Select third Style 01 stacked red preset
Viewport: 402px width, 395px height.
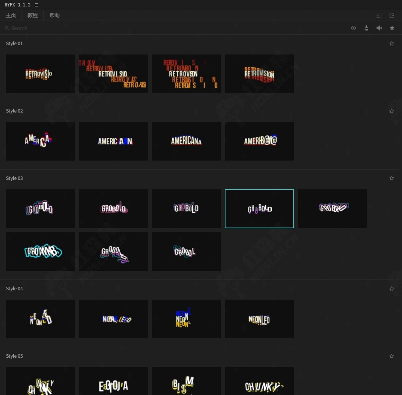coord(186,74)
